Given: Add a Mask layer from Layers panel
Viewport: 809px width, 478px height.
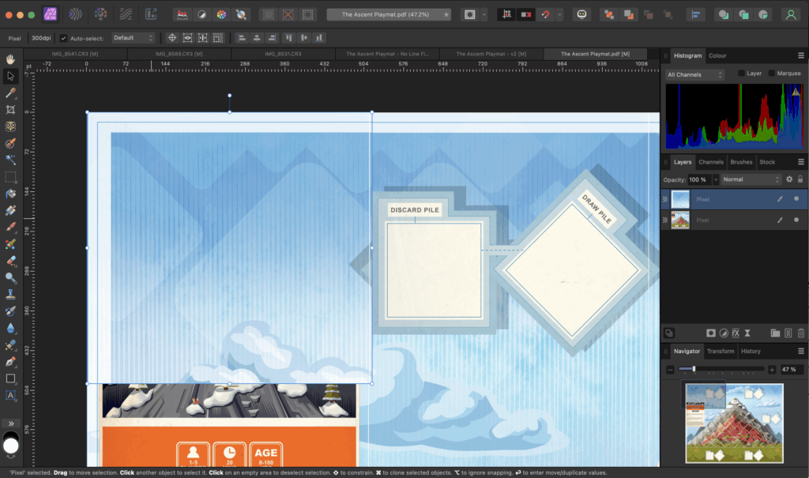Looking at the screenshot, I should (x=711, y=333).
